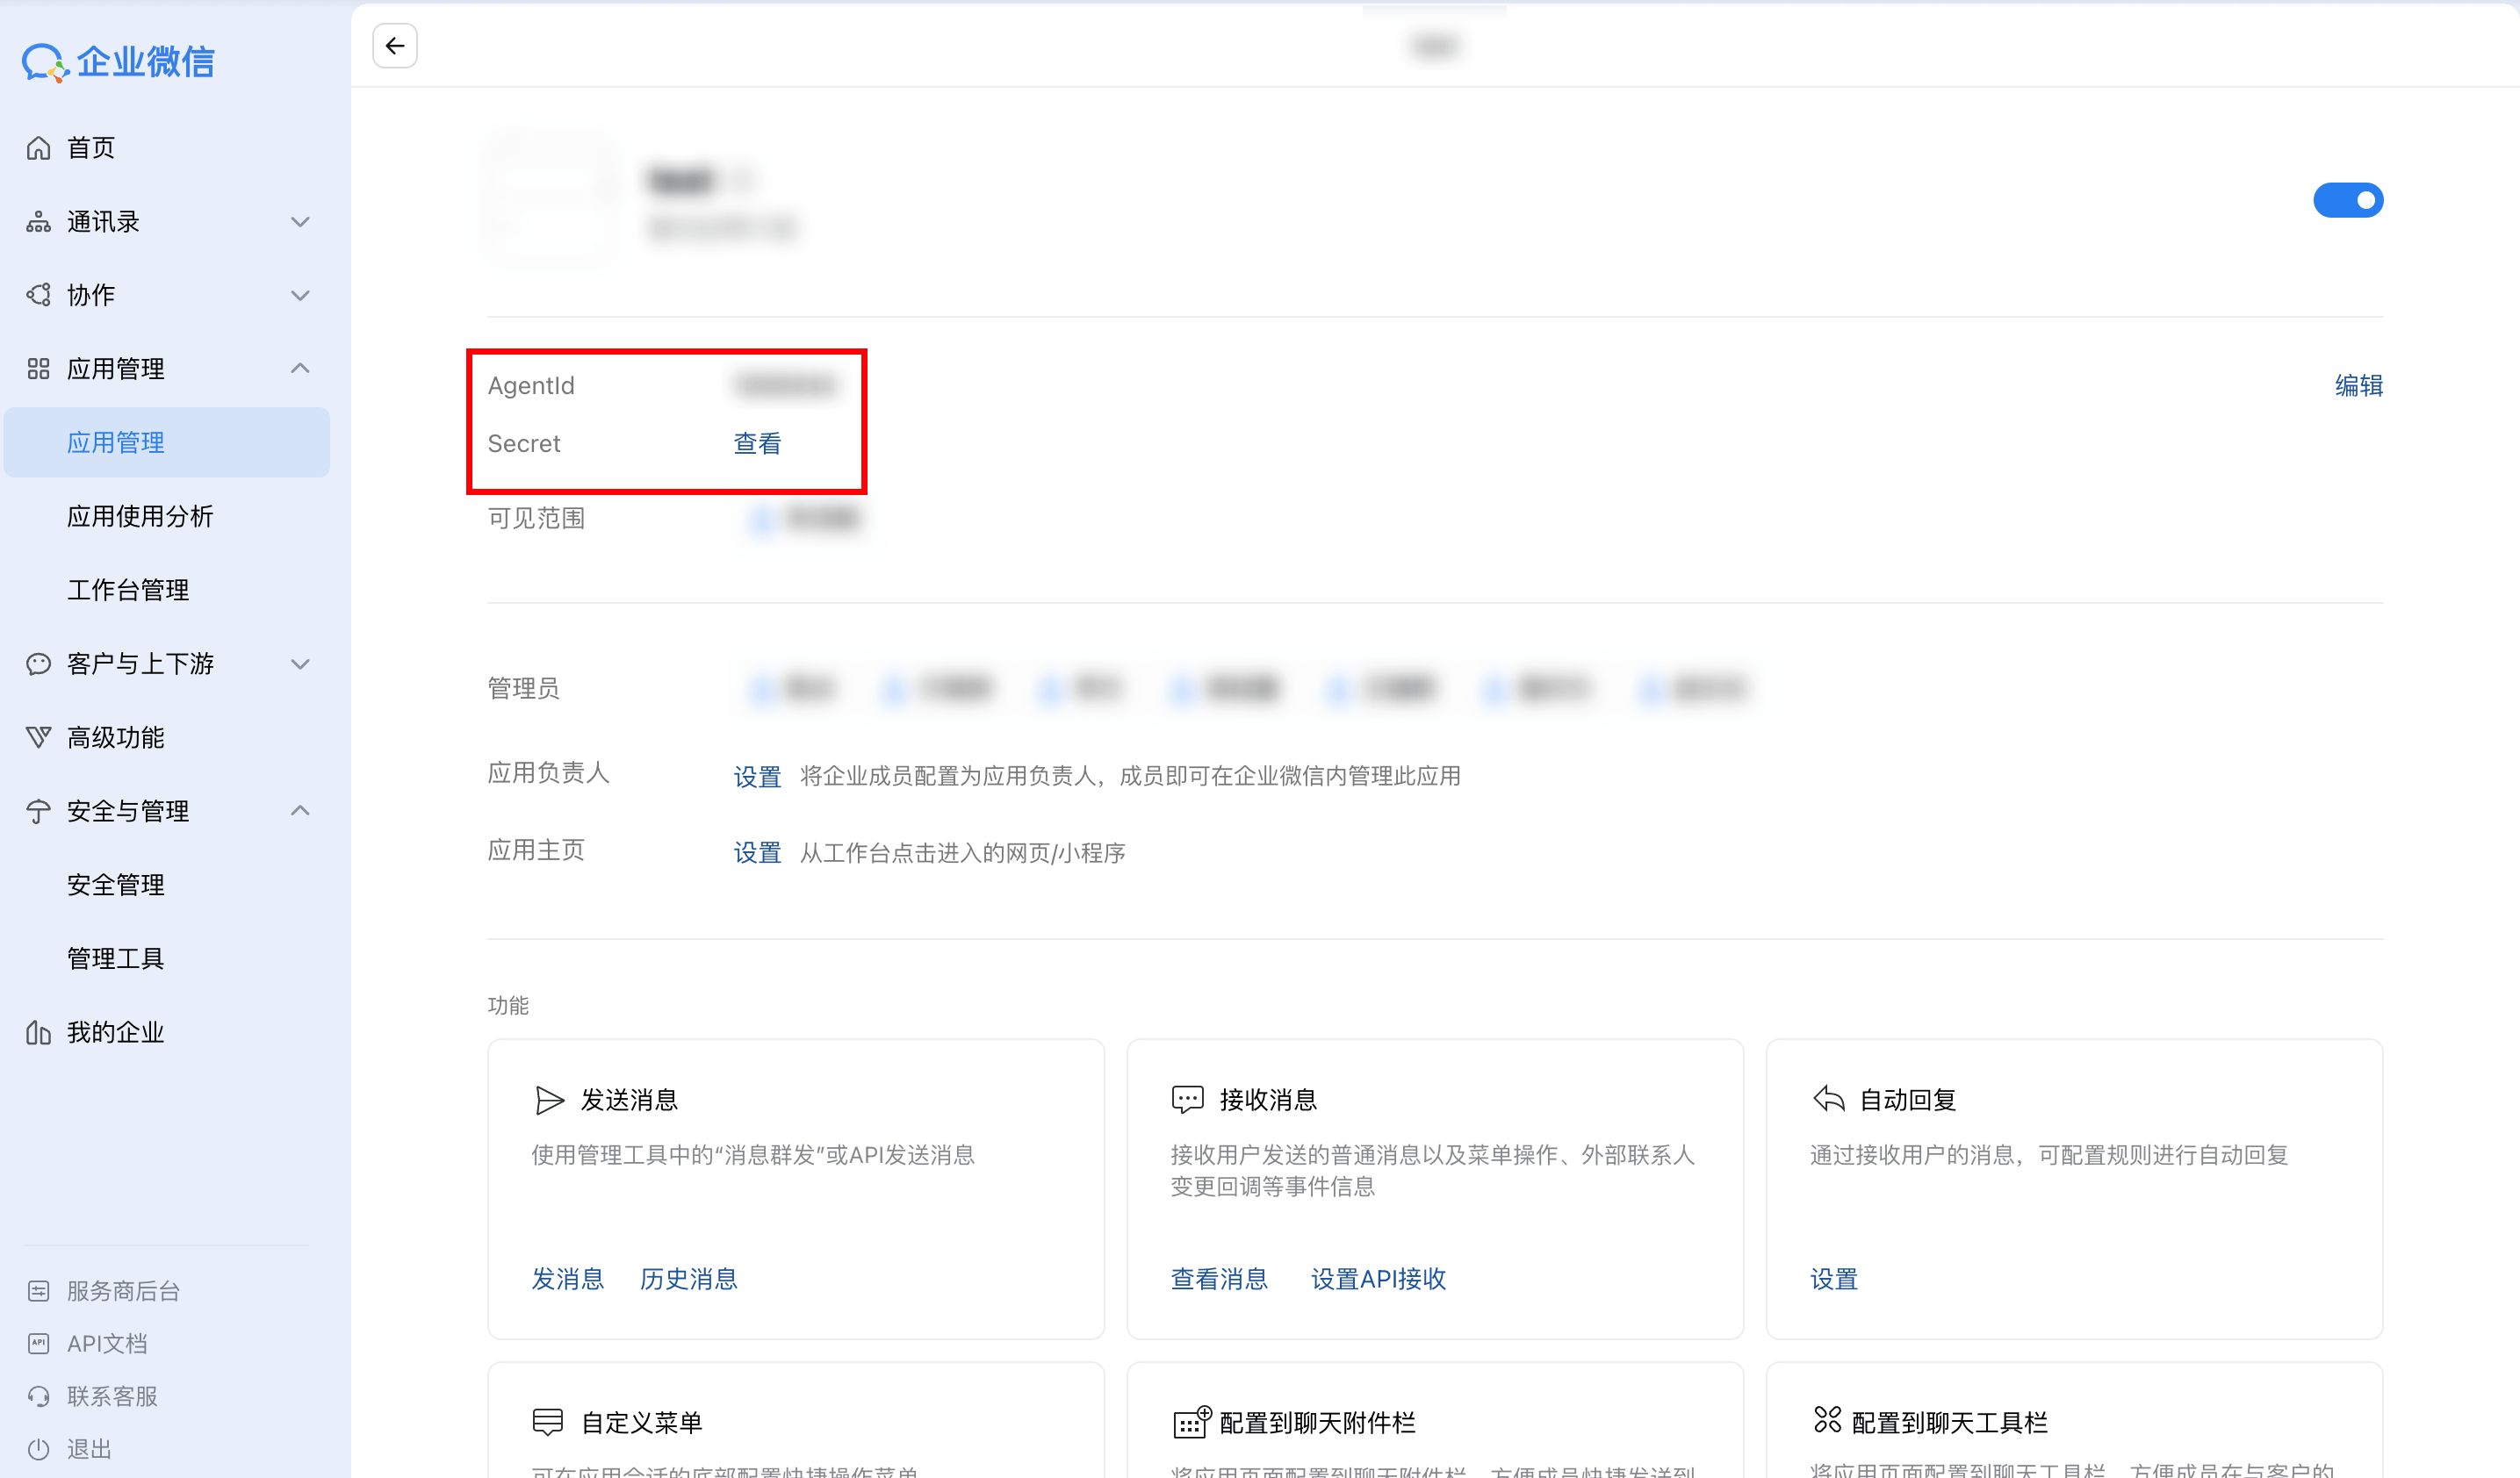2520x1478 pixels.
Task: Click the 客户与上下游 chat bubble icon
Action: 38,664
